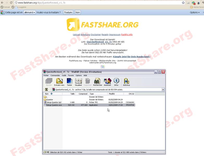Open the allemand language dropdown
The image size is (204, 156).
(x=30, y=12)
